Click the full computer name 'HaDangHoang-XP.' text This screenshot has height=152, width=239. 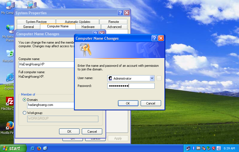click(31, 77)
